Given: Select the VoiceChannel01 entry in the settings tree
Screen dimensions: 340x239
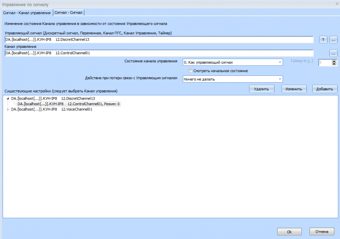Looking at the screenshot, I should pyautogui.click(x=51, y=109).
